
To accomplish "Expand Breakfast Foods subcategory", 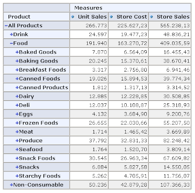I will (x=17, y=70).
